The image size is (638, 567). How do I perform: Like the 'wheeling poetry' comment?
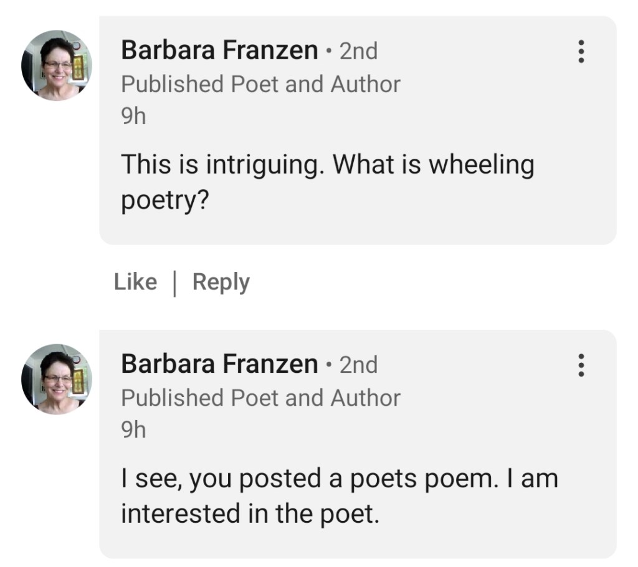(135, 282)
